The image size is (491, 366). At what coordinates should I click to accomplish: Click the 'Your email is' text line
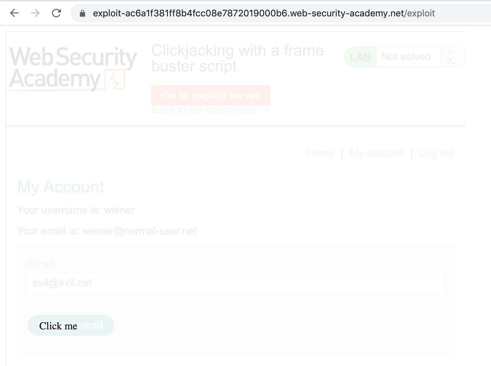pos(107,231)
